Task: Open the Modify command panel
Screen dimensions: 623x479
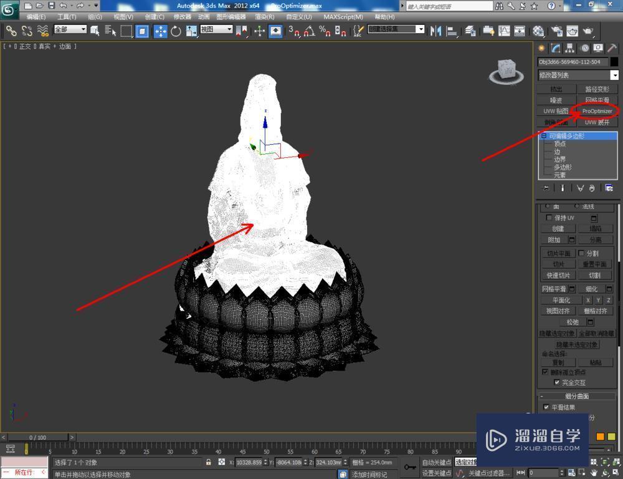Action: click(555, 47)
